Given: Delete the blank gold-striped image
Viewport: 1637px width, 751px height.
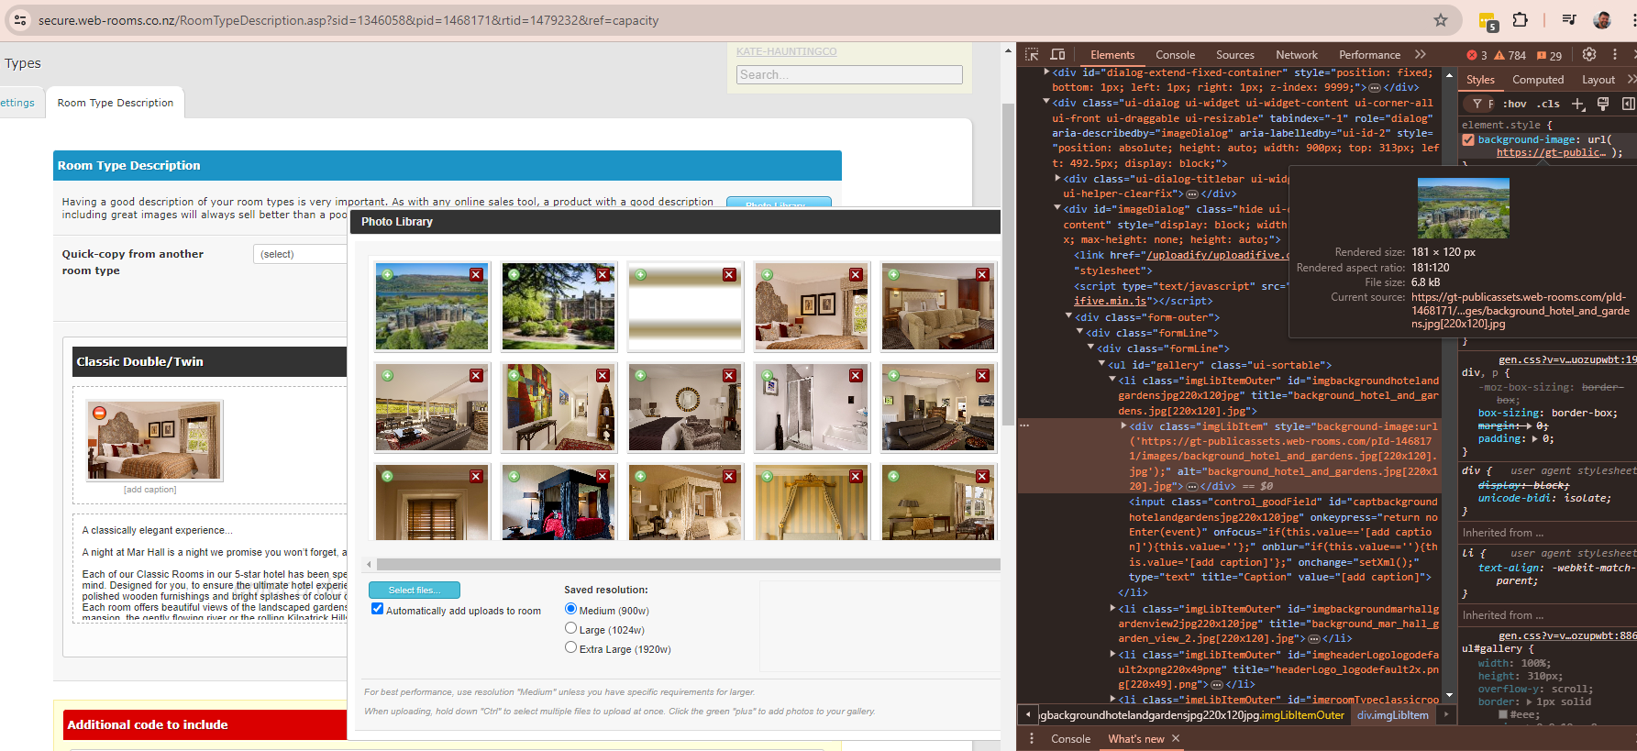Looking at the screenshot, I should tap(729, 275).
